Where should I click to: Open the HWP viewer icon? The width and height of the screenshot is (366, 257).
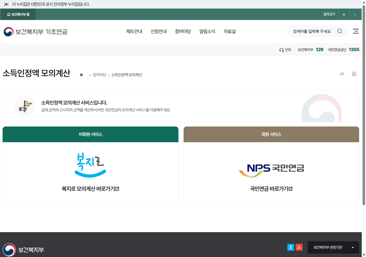(x=291, y=247)
